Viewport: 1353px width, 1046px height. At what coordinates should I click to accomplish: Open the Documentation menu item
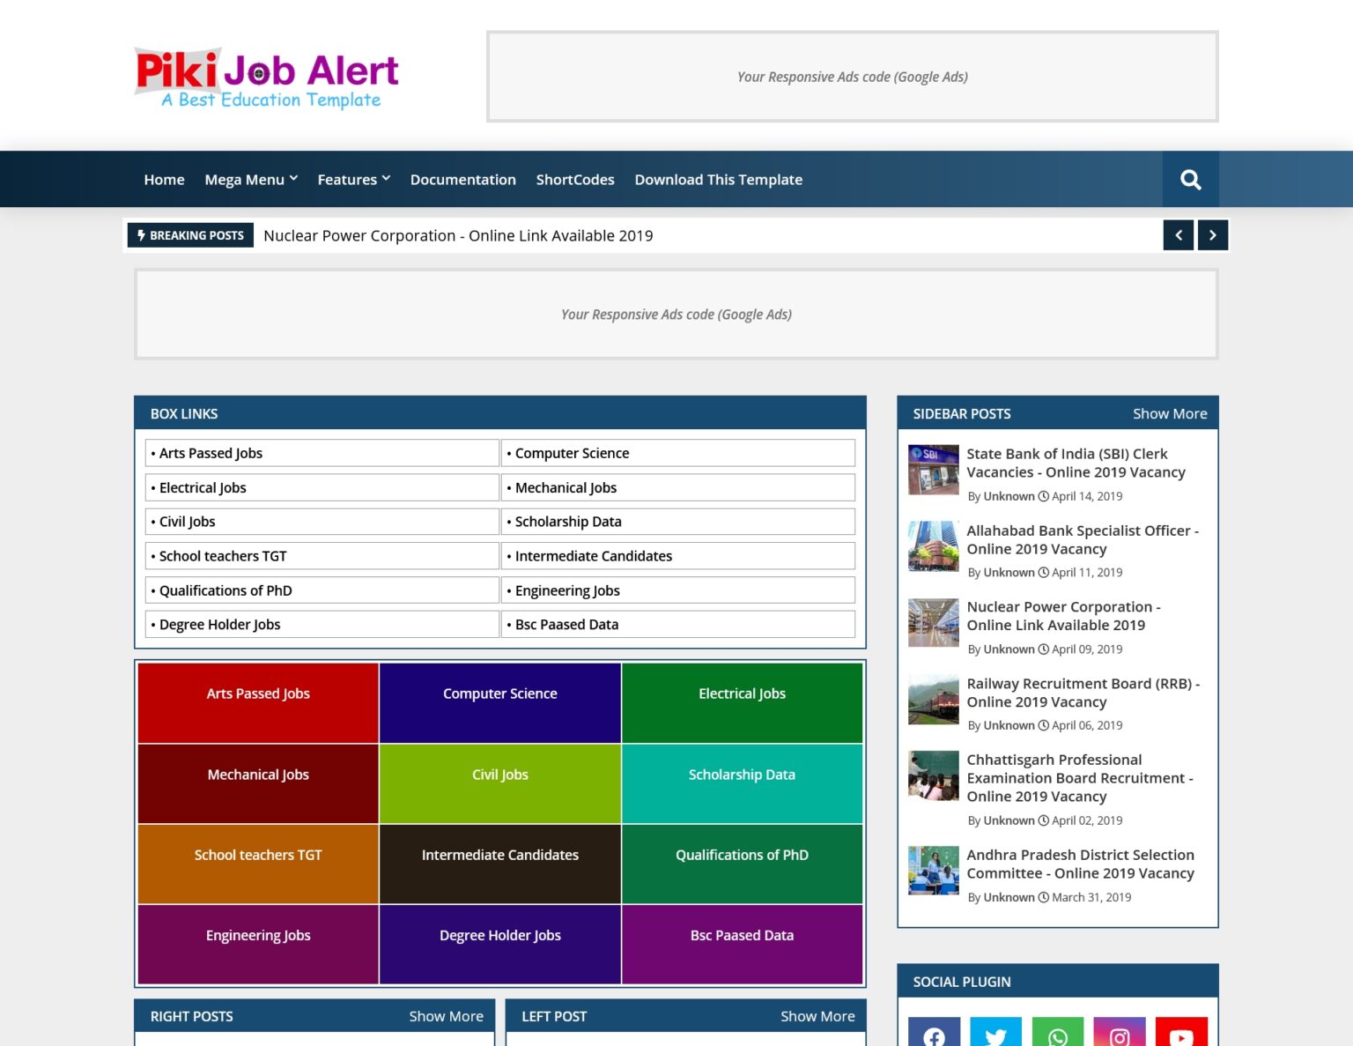(x=462, y=180)
